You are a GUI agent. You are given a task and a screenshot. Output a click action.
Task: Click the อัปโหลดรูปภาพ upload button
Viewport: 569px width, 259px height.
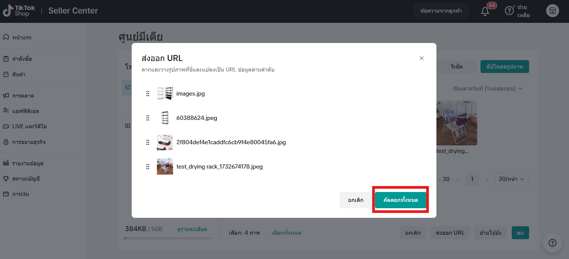[x=505, y=66]
